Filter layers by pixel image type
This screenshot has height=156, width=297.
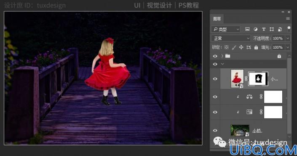(247, 29)
